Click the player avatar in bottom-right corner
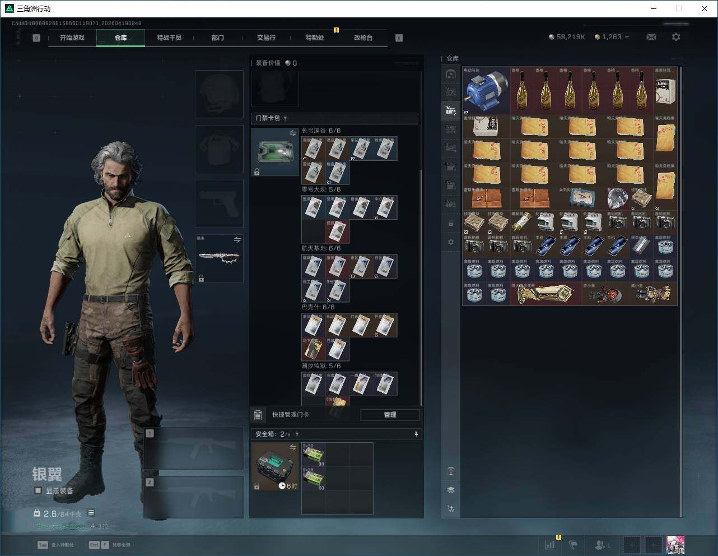 (675, 545)
